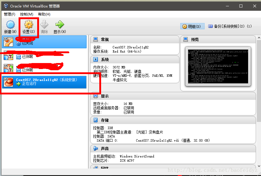Open the 声音 audio section header
Image resolution: width=261 pixels, height=176 pixels.
[173, 149]
